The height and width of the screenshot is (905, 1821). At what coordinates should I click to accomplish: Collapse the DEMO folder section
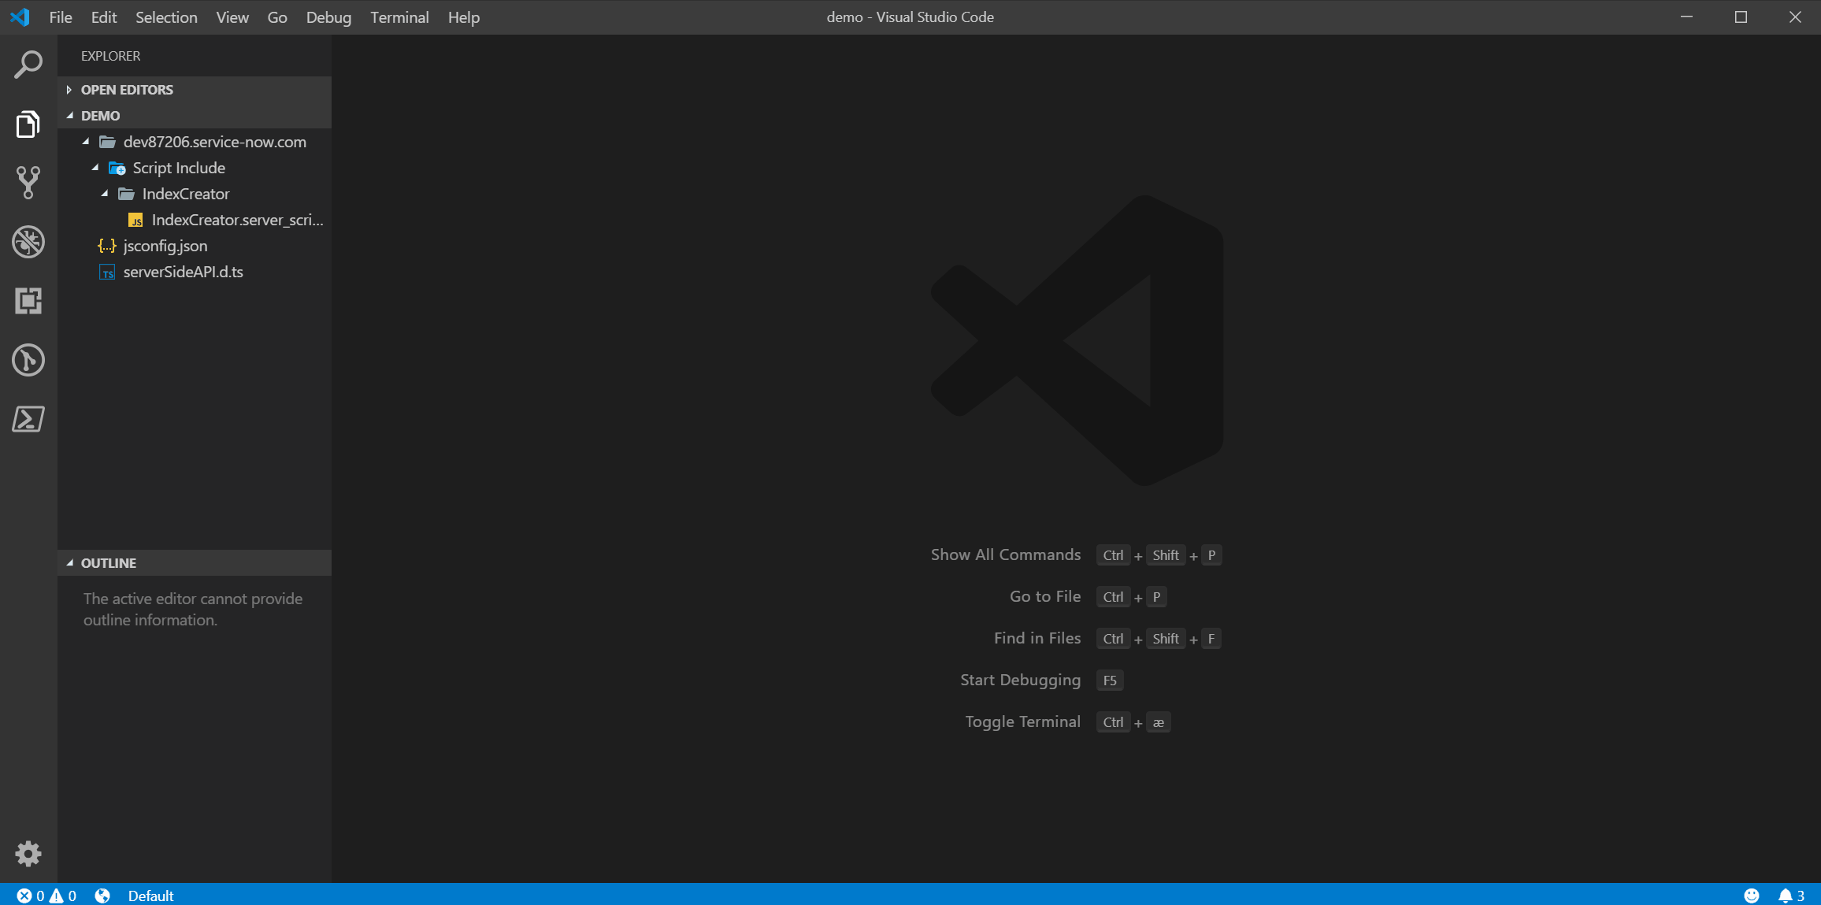pyautogui.click(x=100, y=116)
